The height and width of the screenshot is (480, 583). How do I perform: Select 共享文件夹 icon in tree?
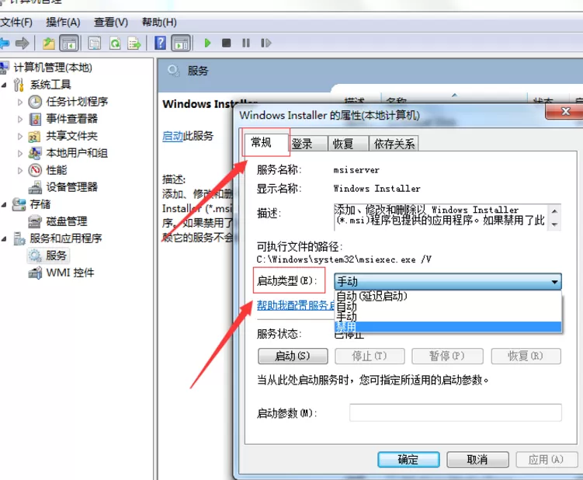click(x=35, y=137)
